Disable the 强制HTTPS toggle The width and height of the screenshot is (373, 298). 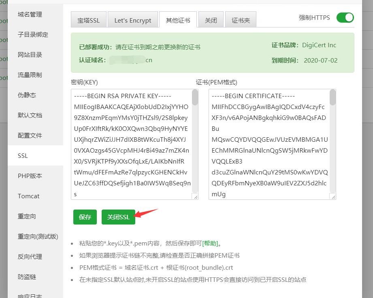(x=345, y=18)
